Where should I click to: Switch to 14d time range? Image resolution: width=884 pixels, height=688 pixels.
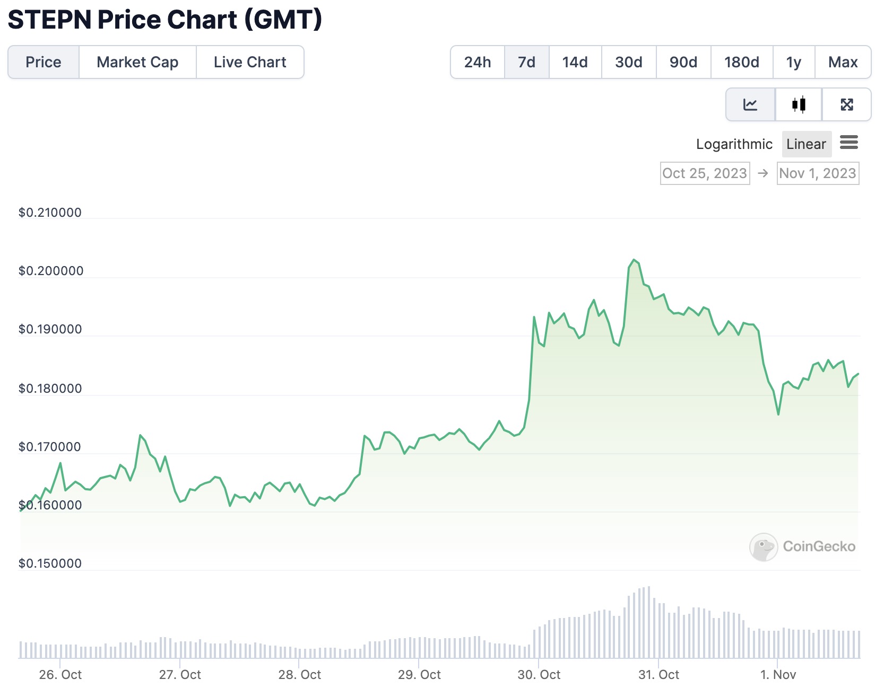[x=575, y=62]
